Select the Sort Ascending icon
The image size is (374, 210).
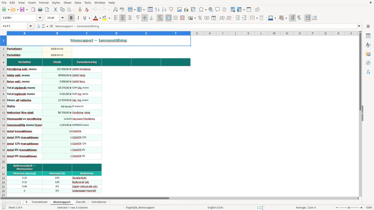pyautogui.click(x=157, y=10)
